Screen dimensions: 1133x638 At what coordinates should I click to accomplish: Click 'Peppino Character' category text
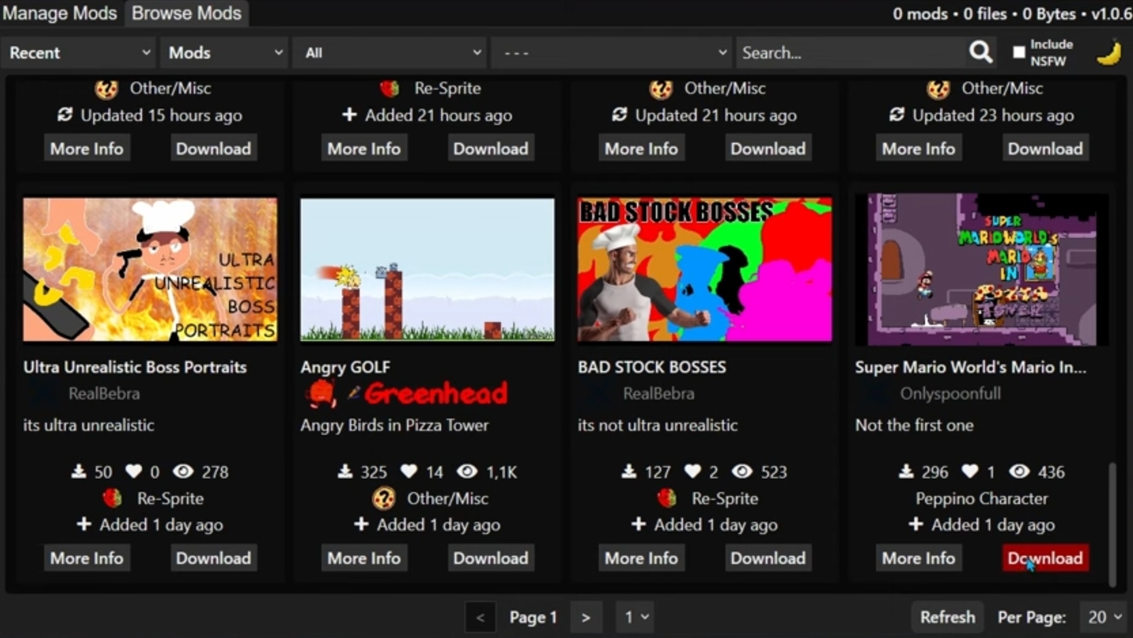pyautogui.click(x=981, y=498)
